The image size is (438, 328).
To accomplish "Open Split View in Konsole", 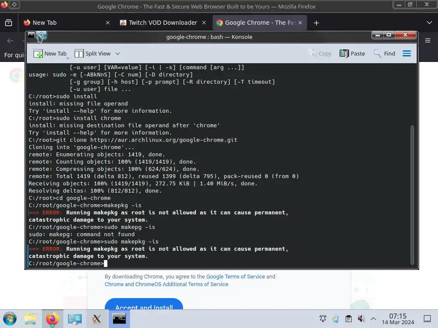I will coord(92,53).
